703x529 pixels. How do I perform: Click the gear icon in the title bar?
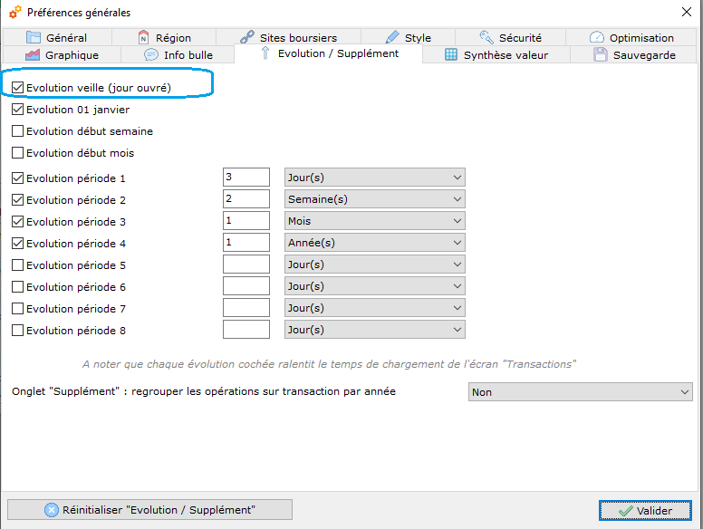point(15,12)
